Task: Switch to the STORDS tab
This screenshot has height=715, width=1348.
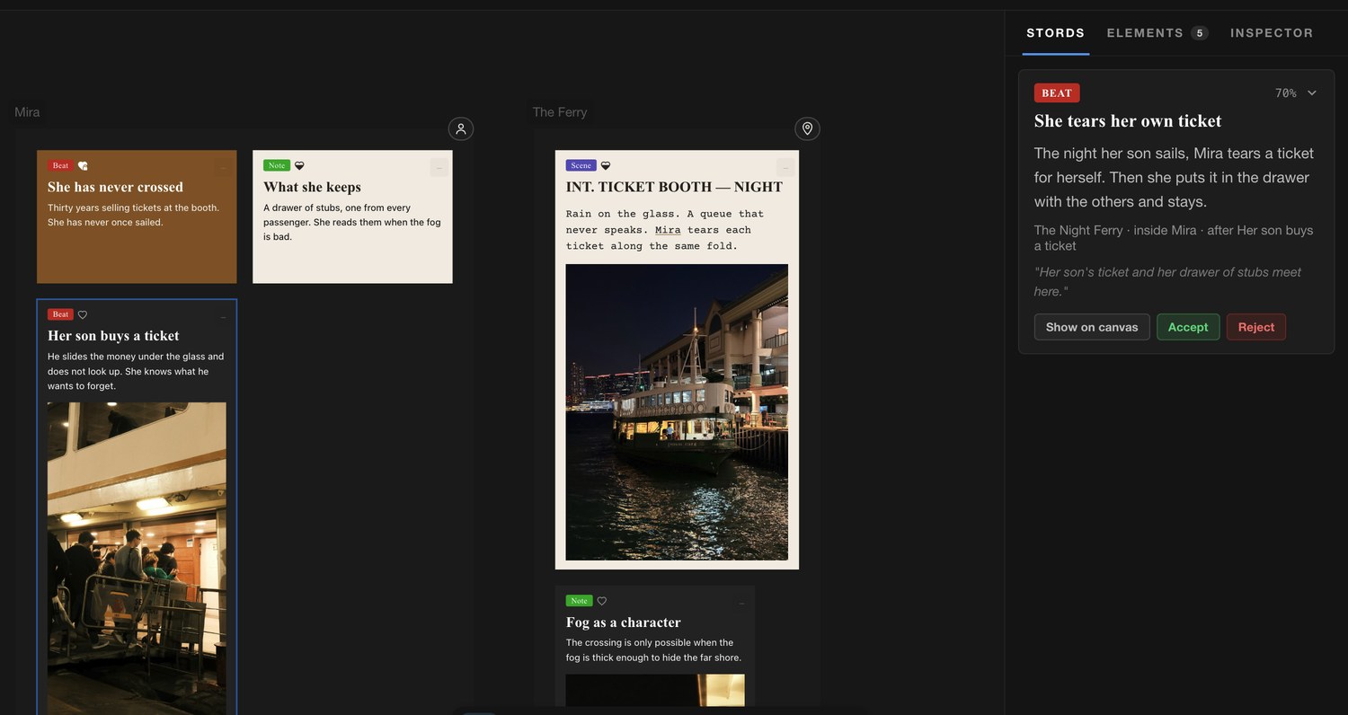Action: pyautogui.click(x=1056, y=33)
